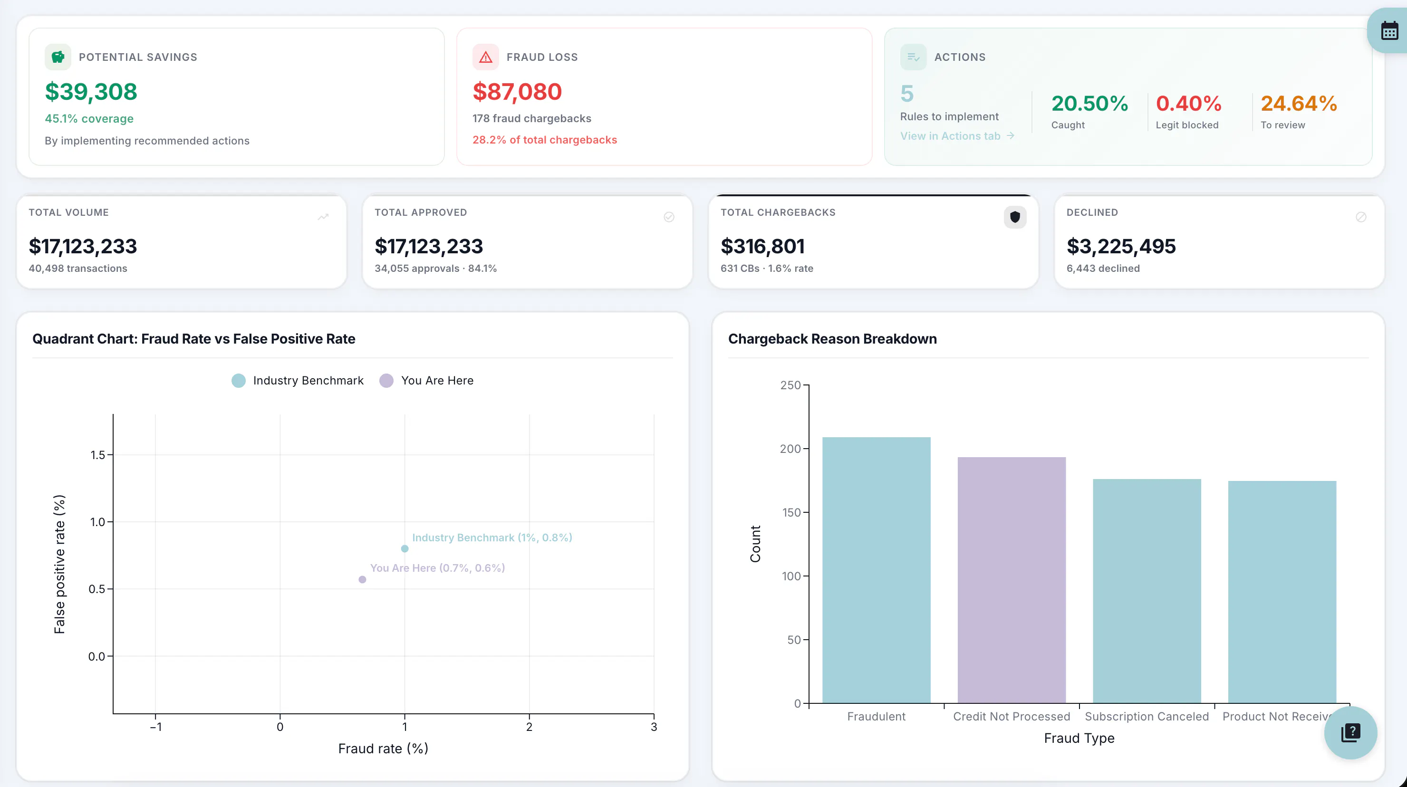Click the 45.1% coverage text

pyautogui.click(x=89, y=118)
